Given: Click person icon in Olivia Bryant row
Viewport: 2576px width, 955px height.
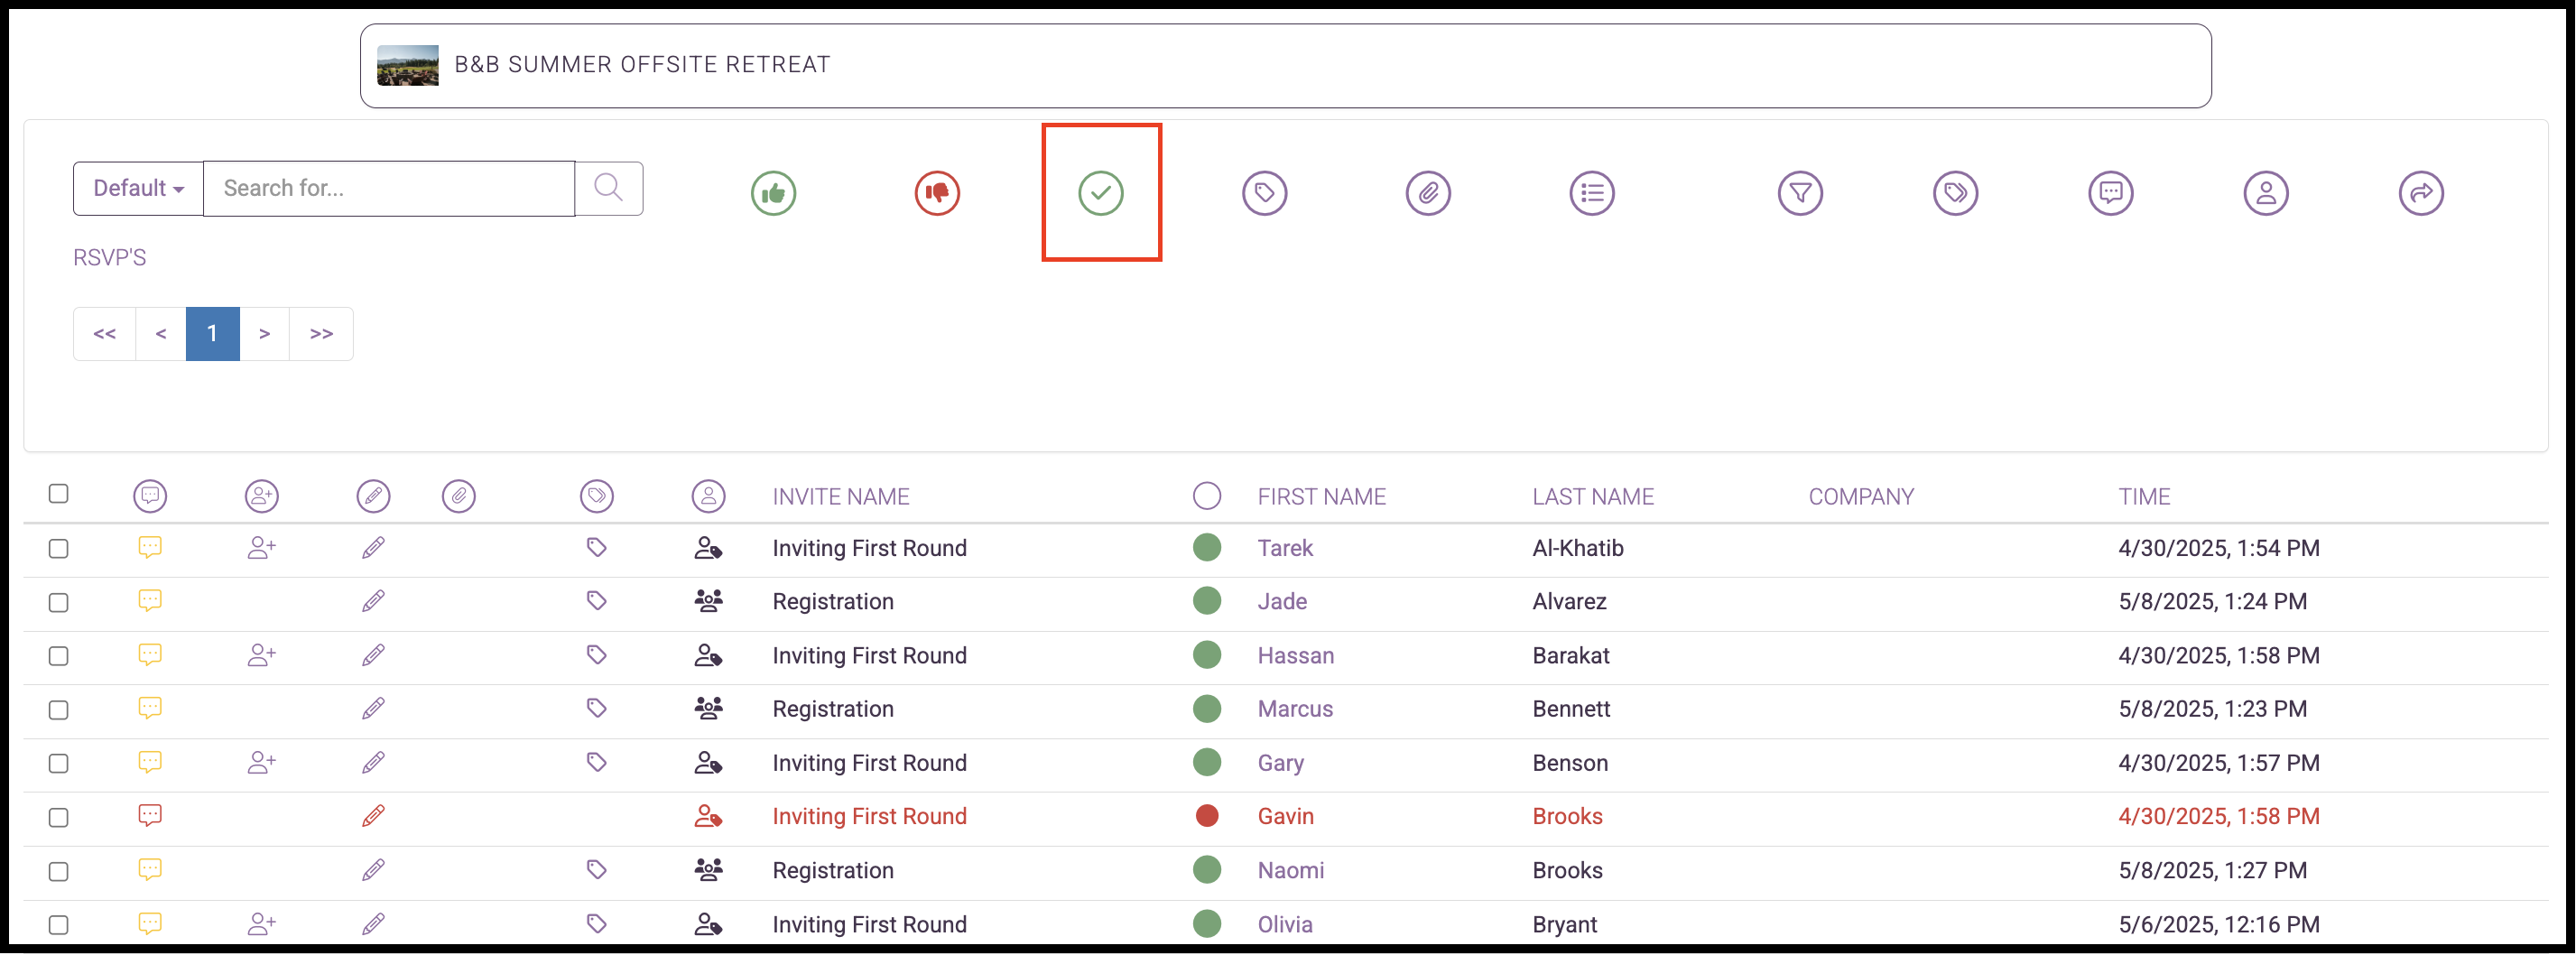Looking at the screenshot, I should coord(708,924).
